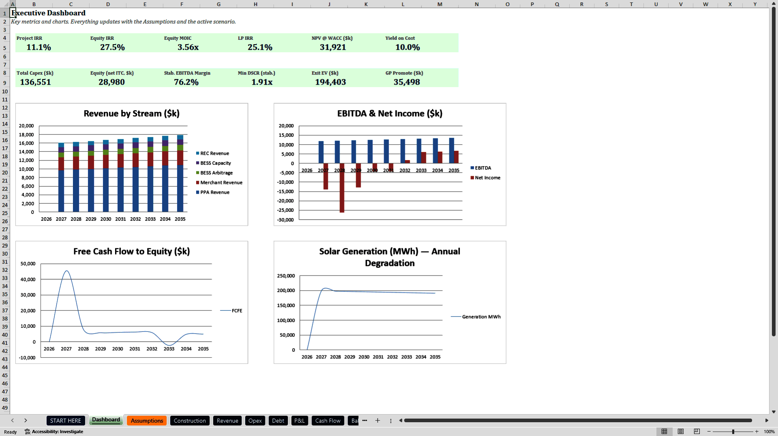Image resolution: width=778 pixels, height=436 pixels.
Task: Add a new sheet with plus icon
Action: (x=377, y=421)
